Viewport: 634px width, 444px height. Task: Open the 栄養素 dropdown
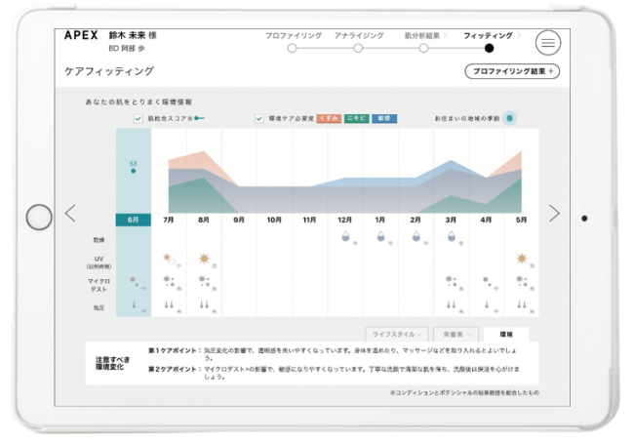click(x=456, y=335)
